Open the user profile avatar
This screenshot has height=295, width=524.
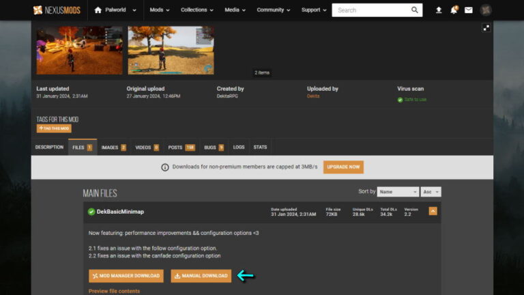486,10
